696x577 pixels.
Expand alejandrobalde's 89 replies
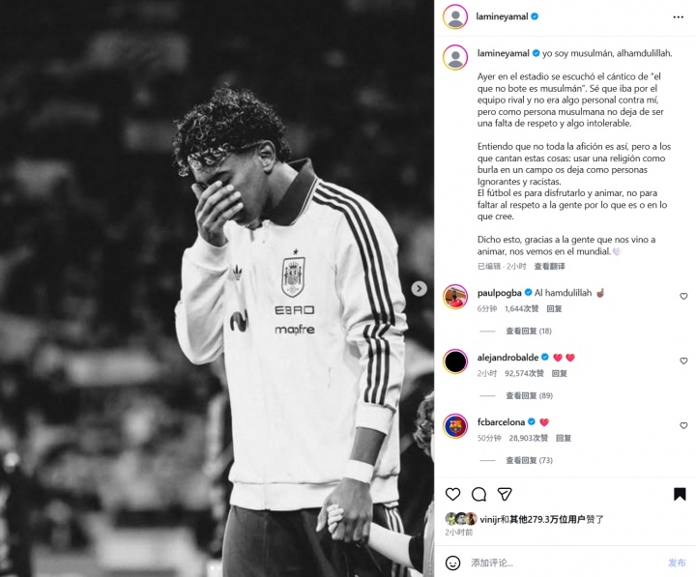point(529,395)
